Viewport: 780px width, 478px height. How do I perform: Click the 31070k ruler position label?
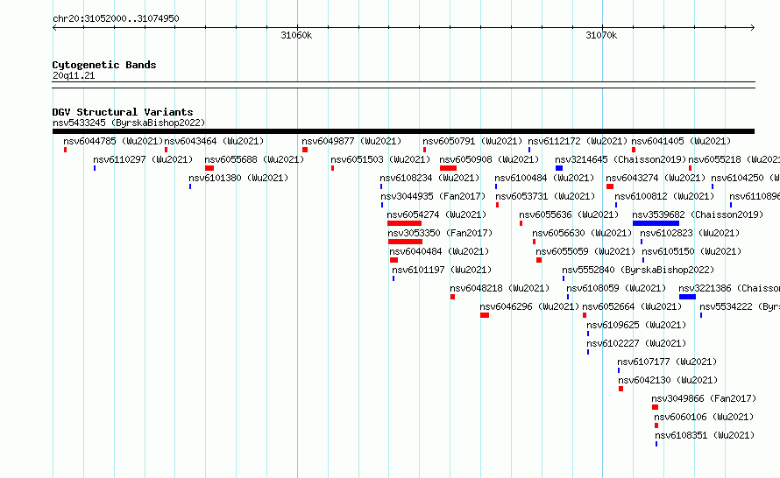(x=601, y=35)
